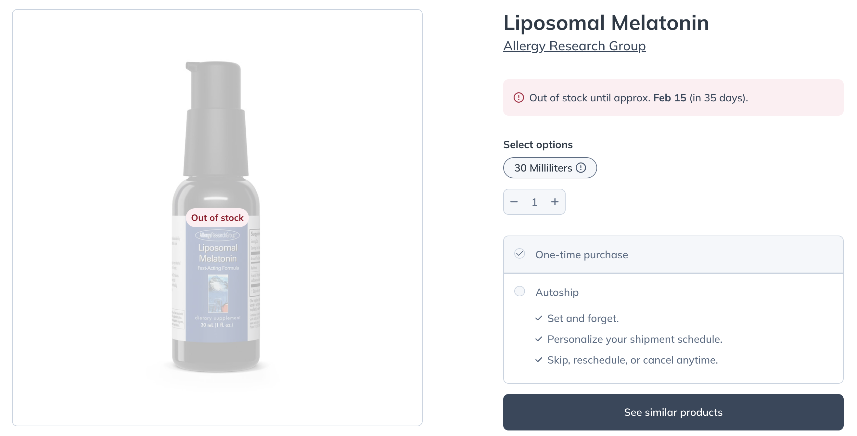Screen dimensions: 857x436
Task: Click the quantity field showing 1
Action: pos(534,202)
